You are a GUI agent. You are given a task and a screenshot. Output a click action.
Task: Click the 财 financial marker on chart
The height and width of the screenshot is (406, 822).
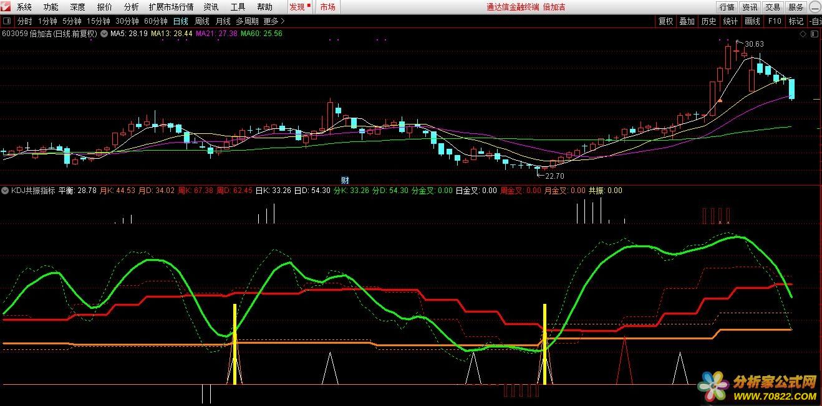[x=345, y=181]
